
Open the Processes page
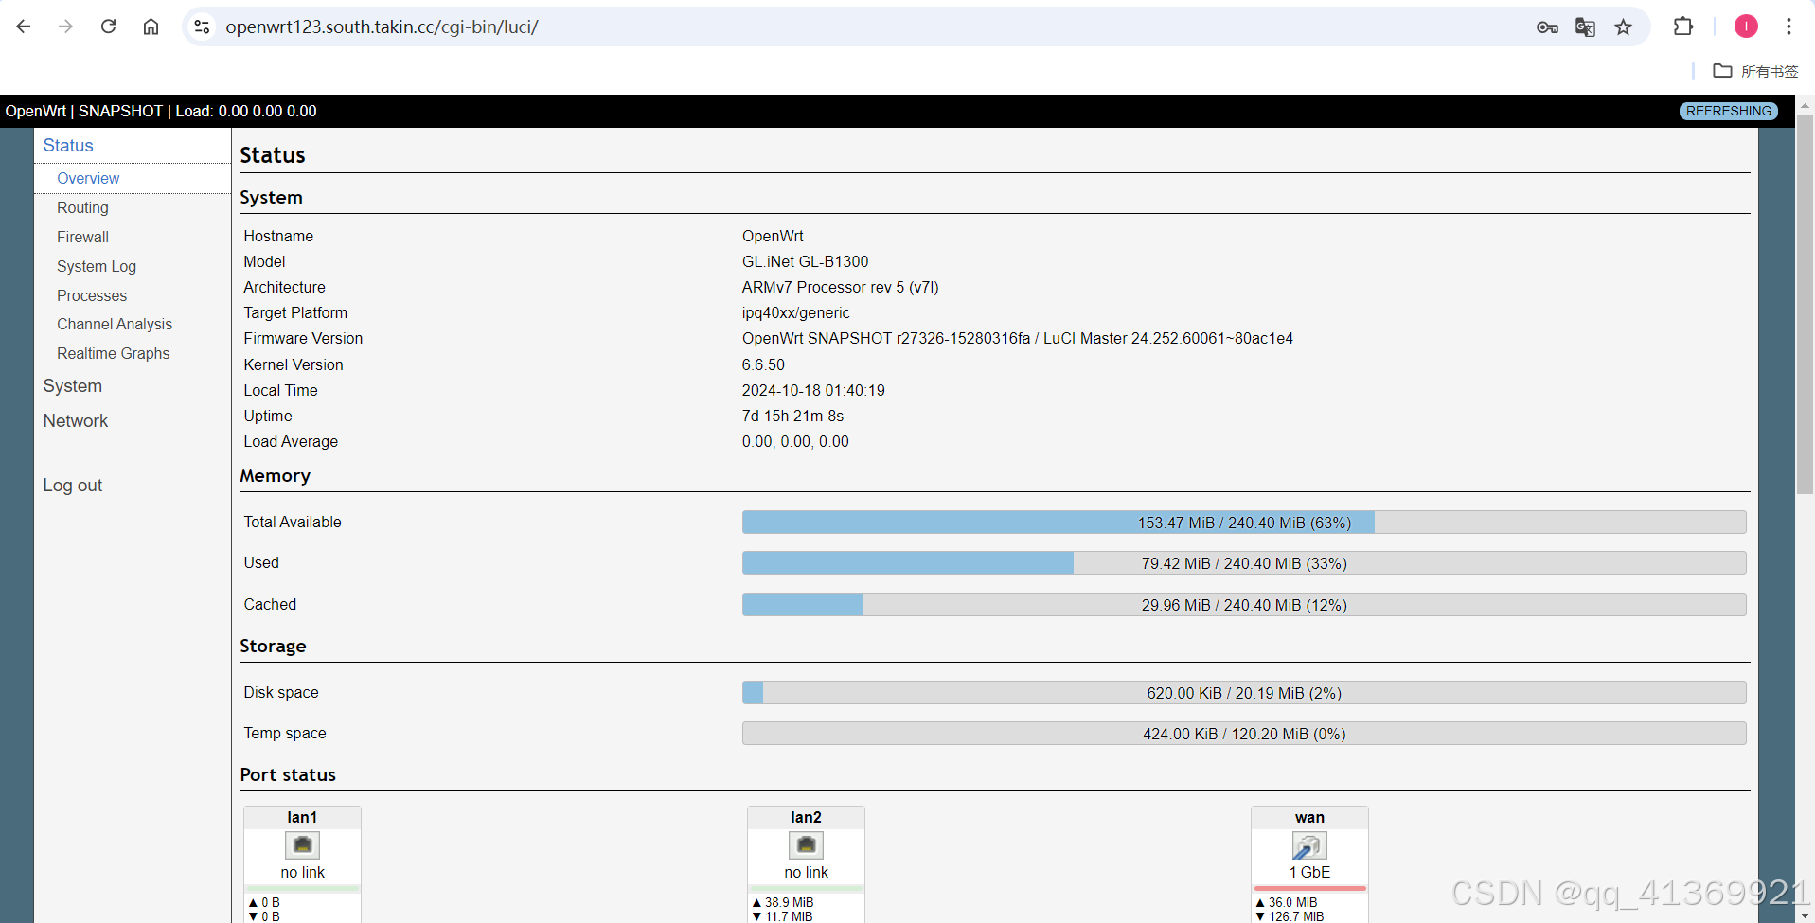coord(92,295)
